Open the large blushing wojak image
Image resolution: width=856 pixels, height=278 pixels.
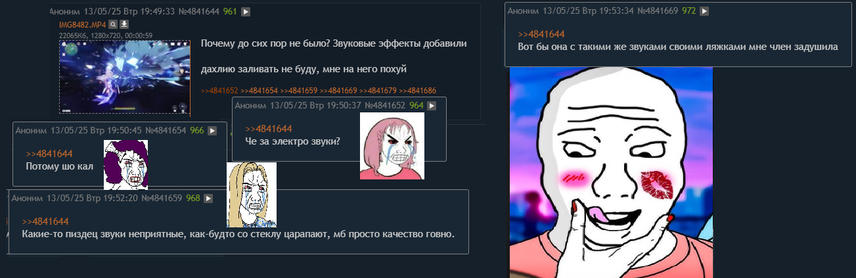point(611,172)
